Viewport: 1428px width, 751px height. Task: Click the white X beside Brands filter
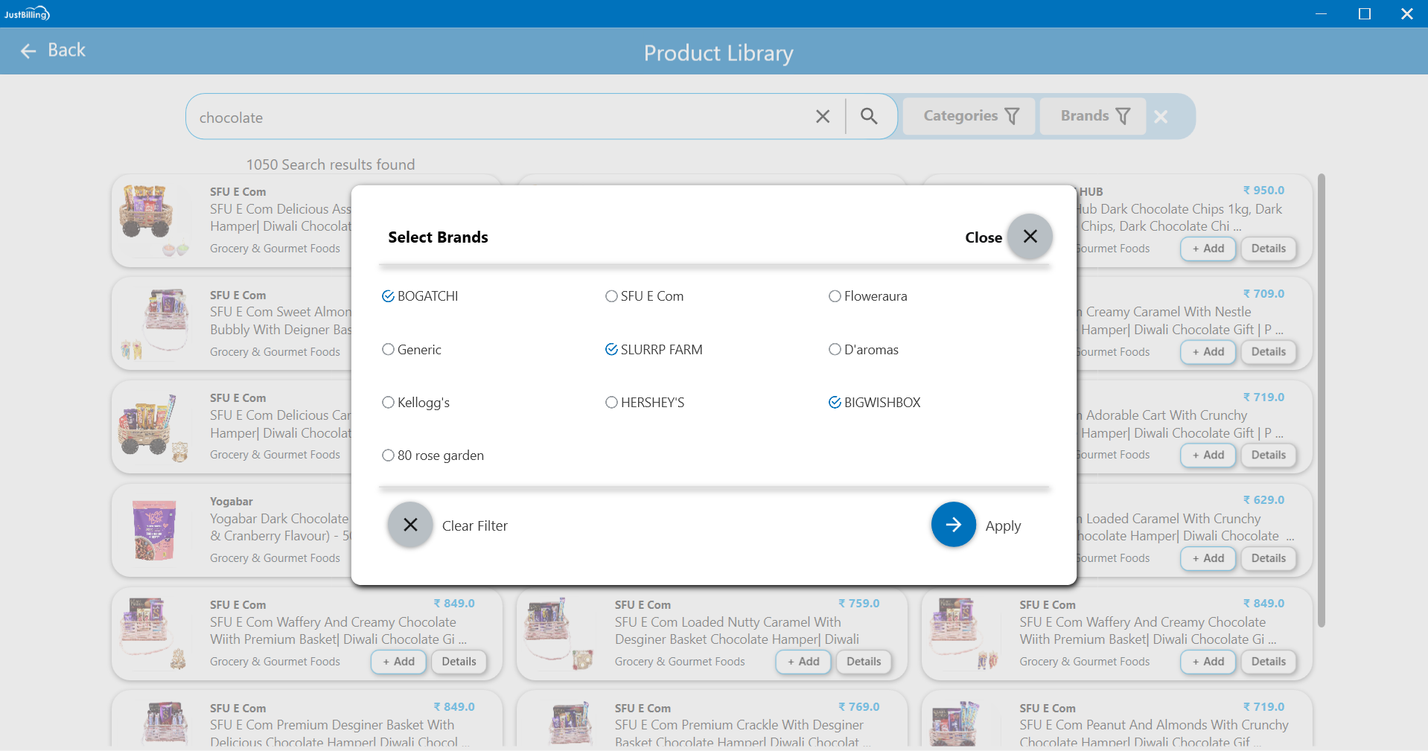(x=1160, y=116)
